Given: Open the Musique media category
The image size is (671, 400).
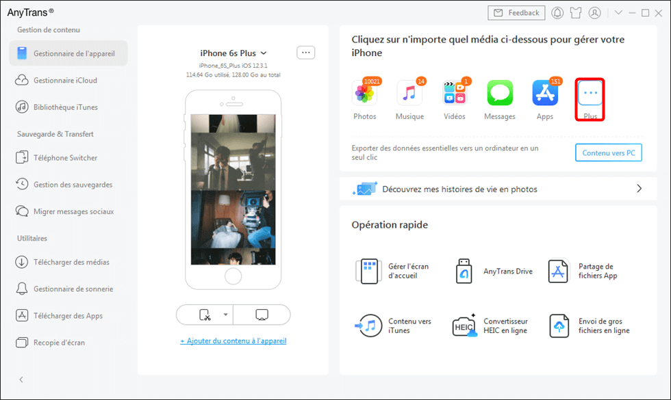Looking at the screenshot, I should (409, 93).
